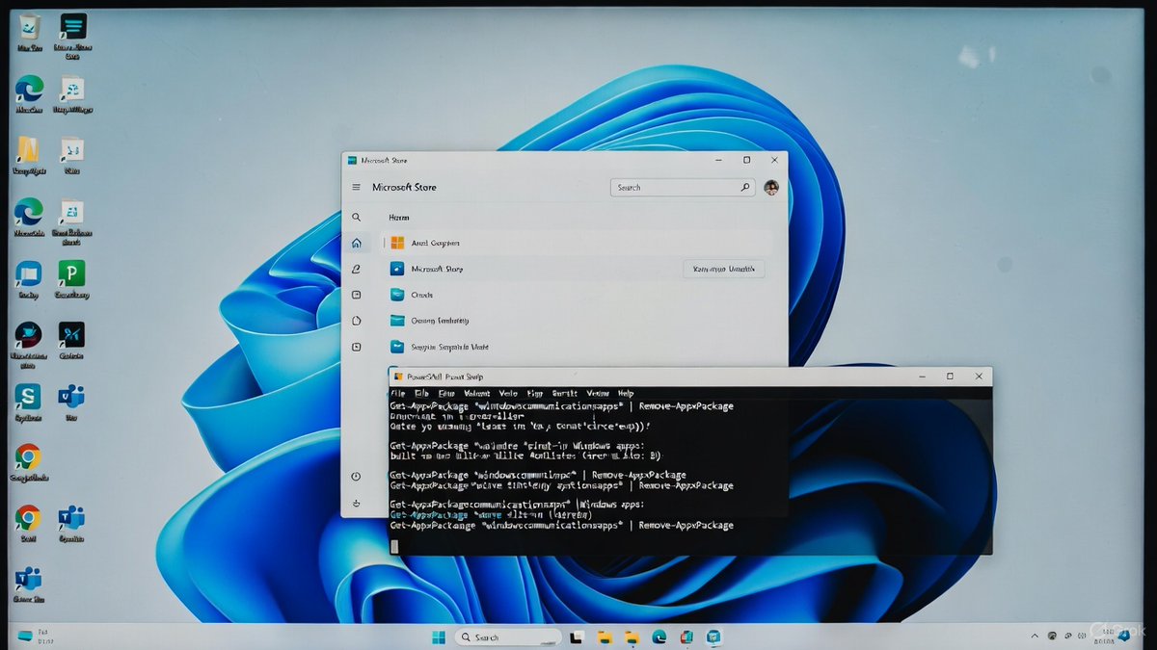Open the Microsoft Store hamburger menu
The image size is (1157, 650).
(356, 188)
